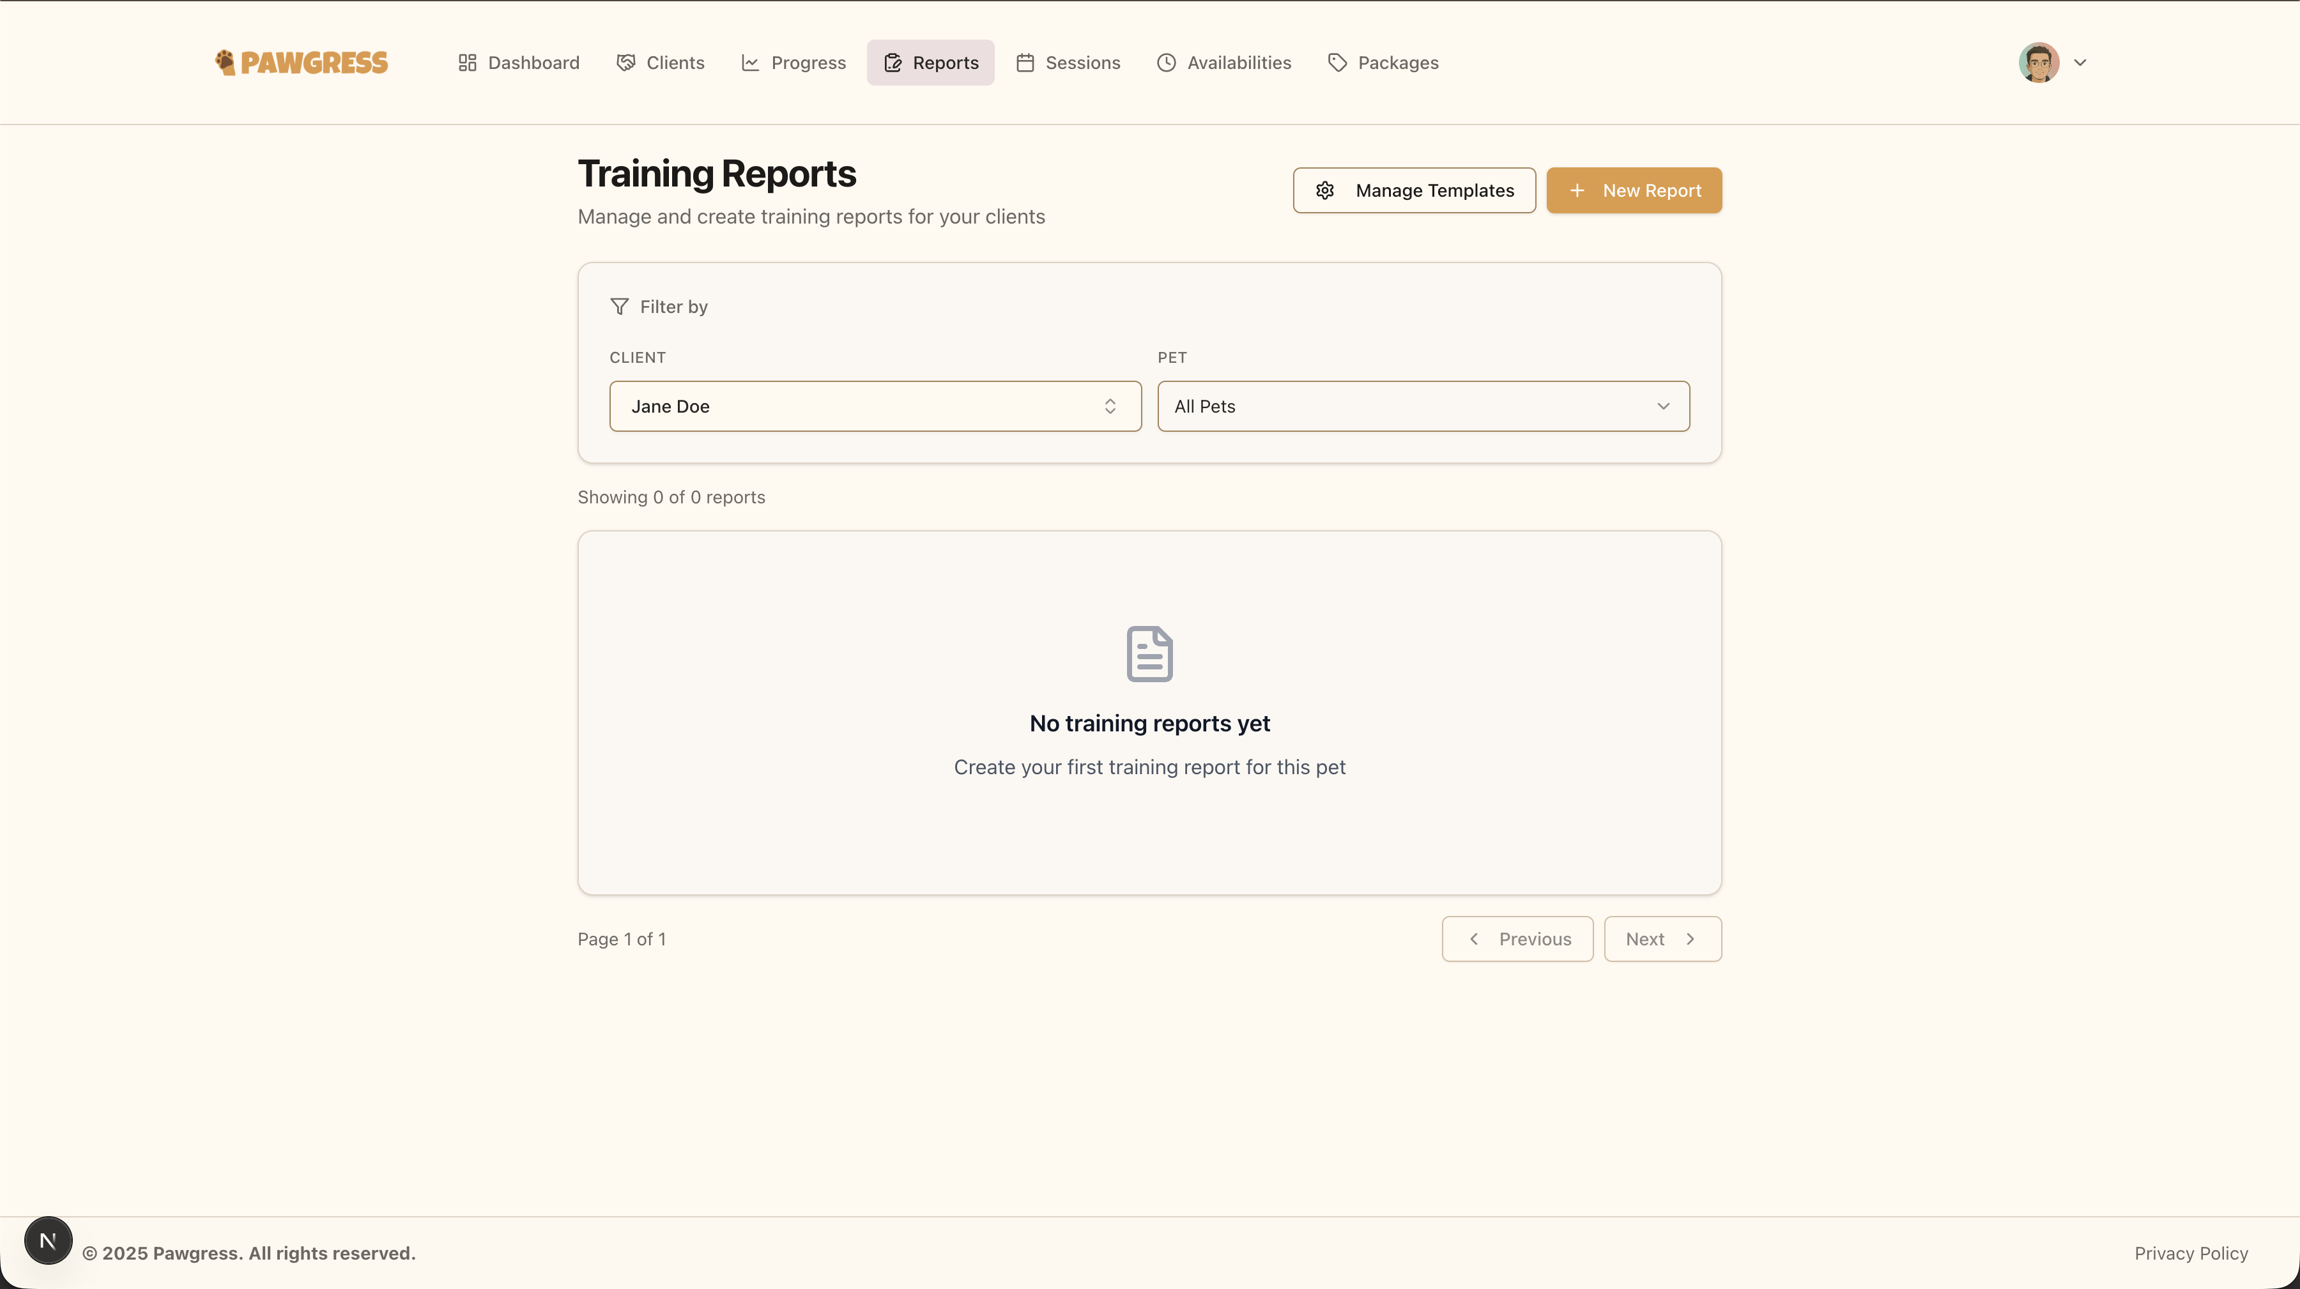Open Sessions calendar icon

click(x=1025, y=63)
